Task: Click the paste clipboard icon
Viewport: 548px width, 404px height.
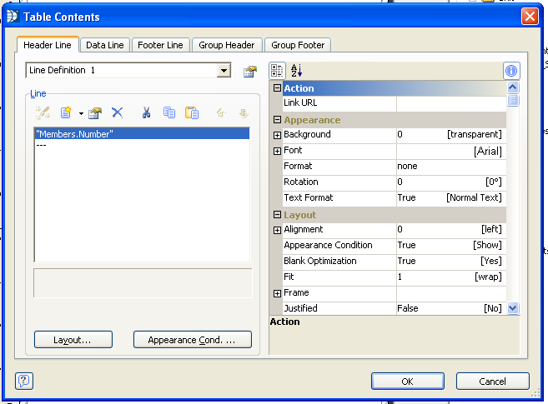Action: point(192,112)
